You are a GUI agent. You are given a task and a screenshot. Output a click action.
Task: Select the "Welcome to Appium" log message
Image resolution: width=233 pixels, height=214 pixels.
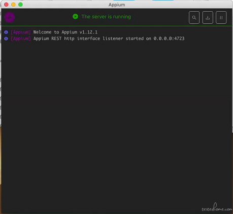click(x=56, y=32)
